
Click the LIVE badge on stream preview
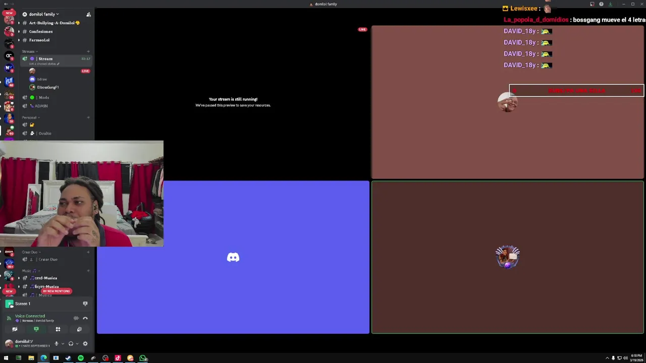(362, 30)
